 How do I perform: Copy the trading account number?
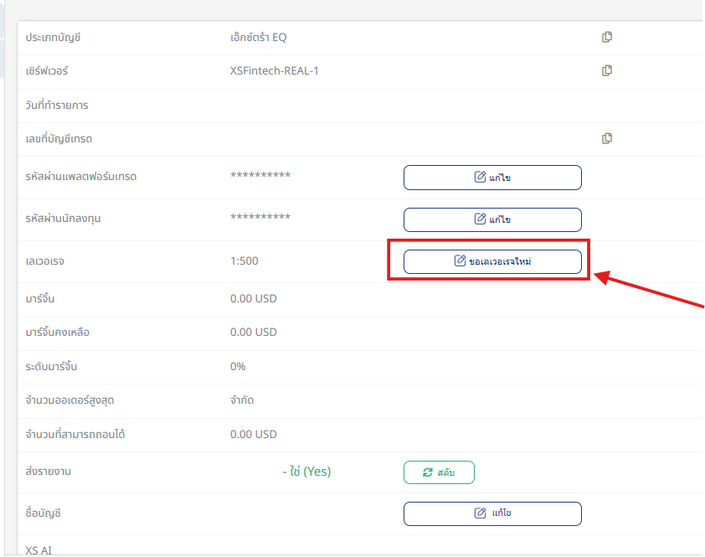click(607, 138)
